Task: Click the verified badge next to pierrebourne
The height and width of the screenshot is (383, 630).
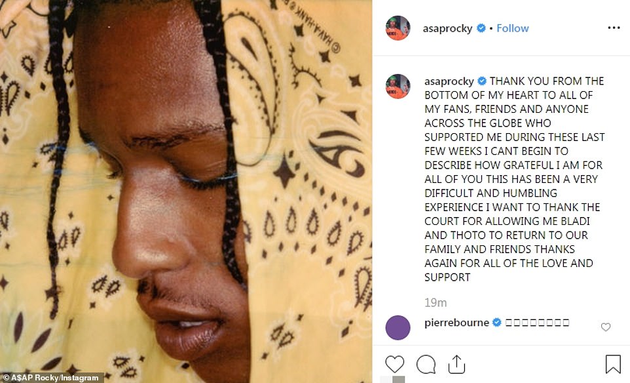Action: tap(497, 323)
